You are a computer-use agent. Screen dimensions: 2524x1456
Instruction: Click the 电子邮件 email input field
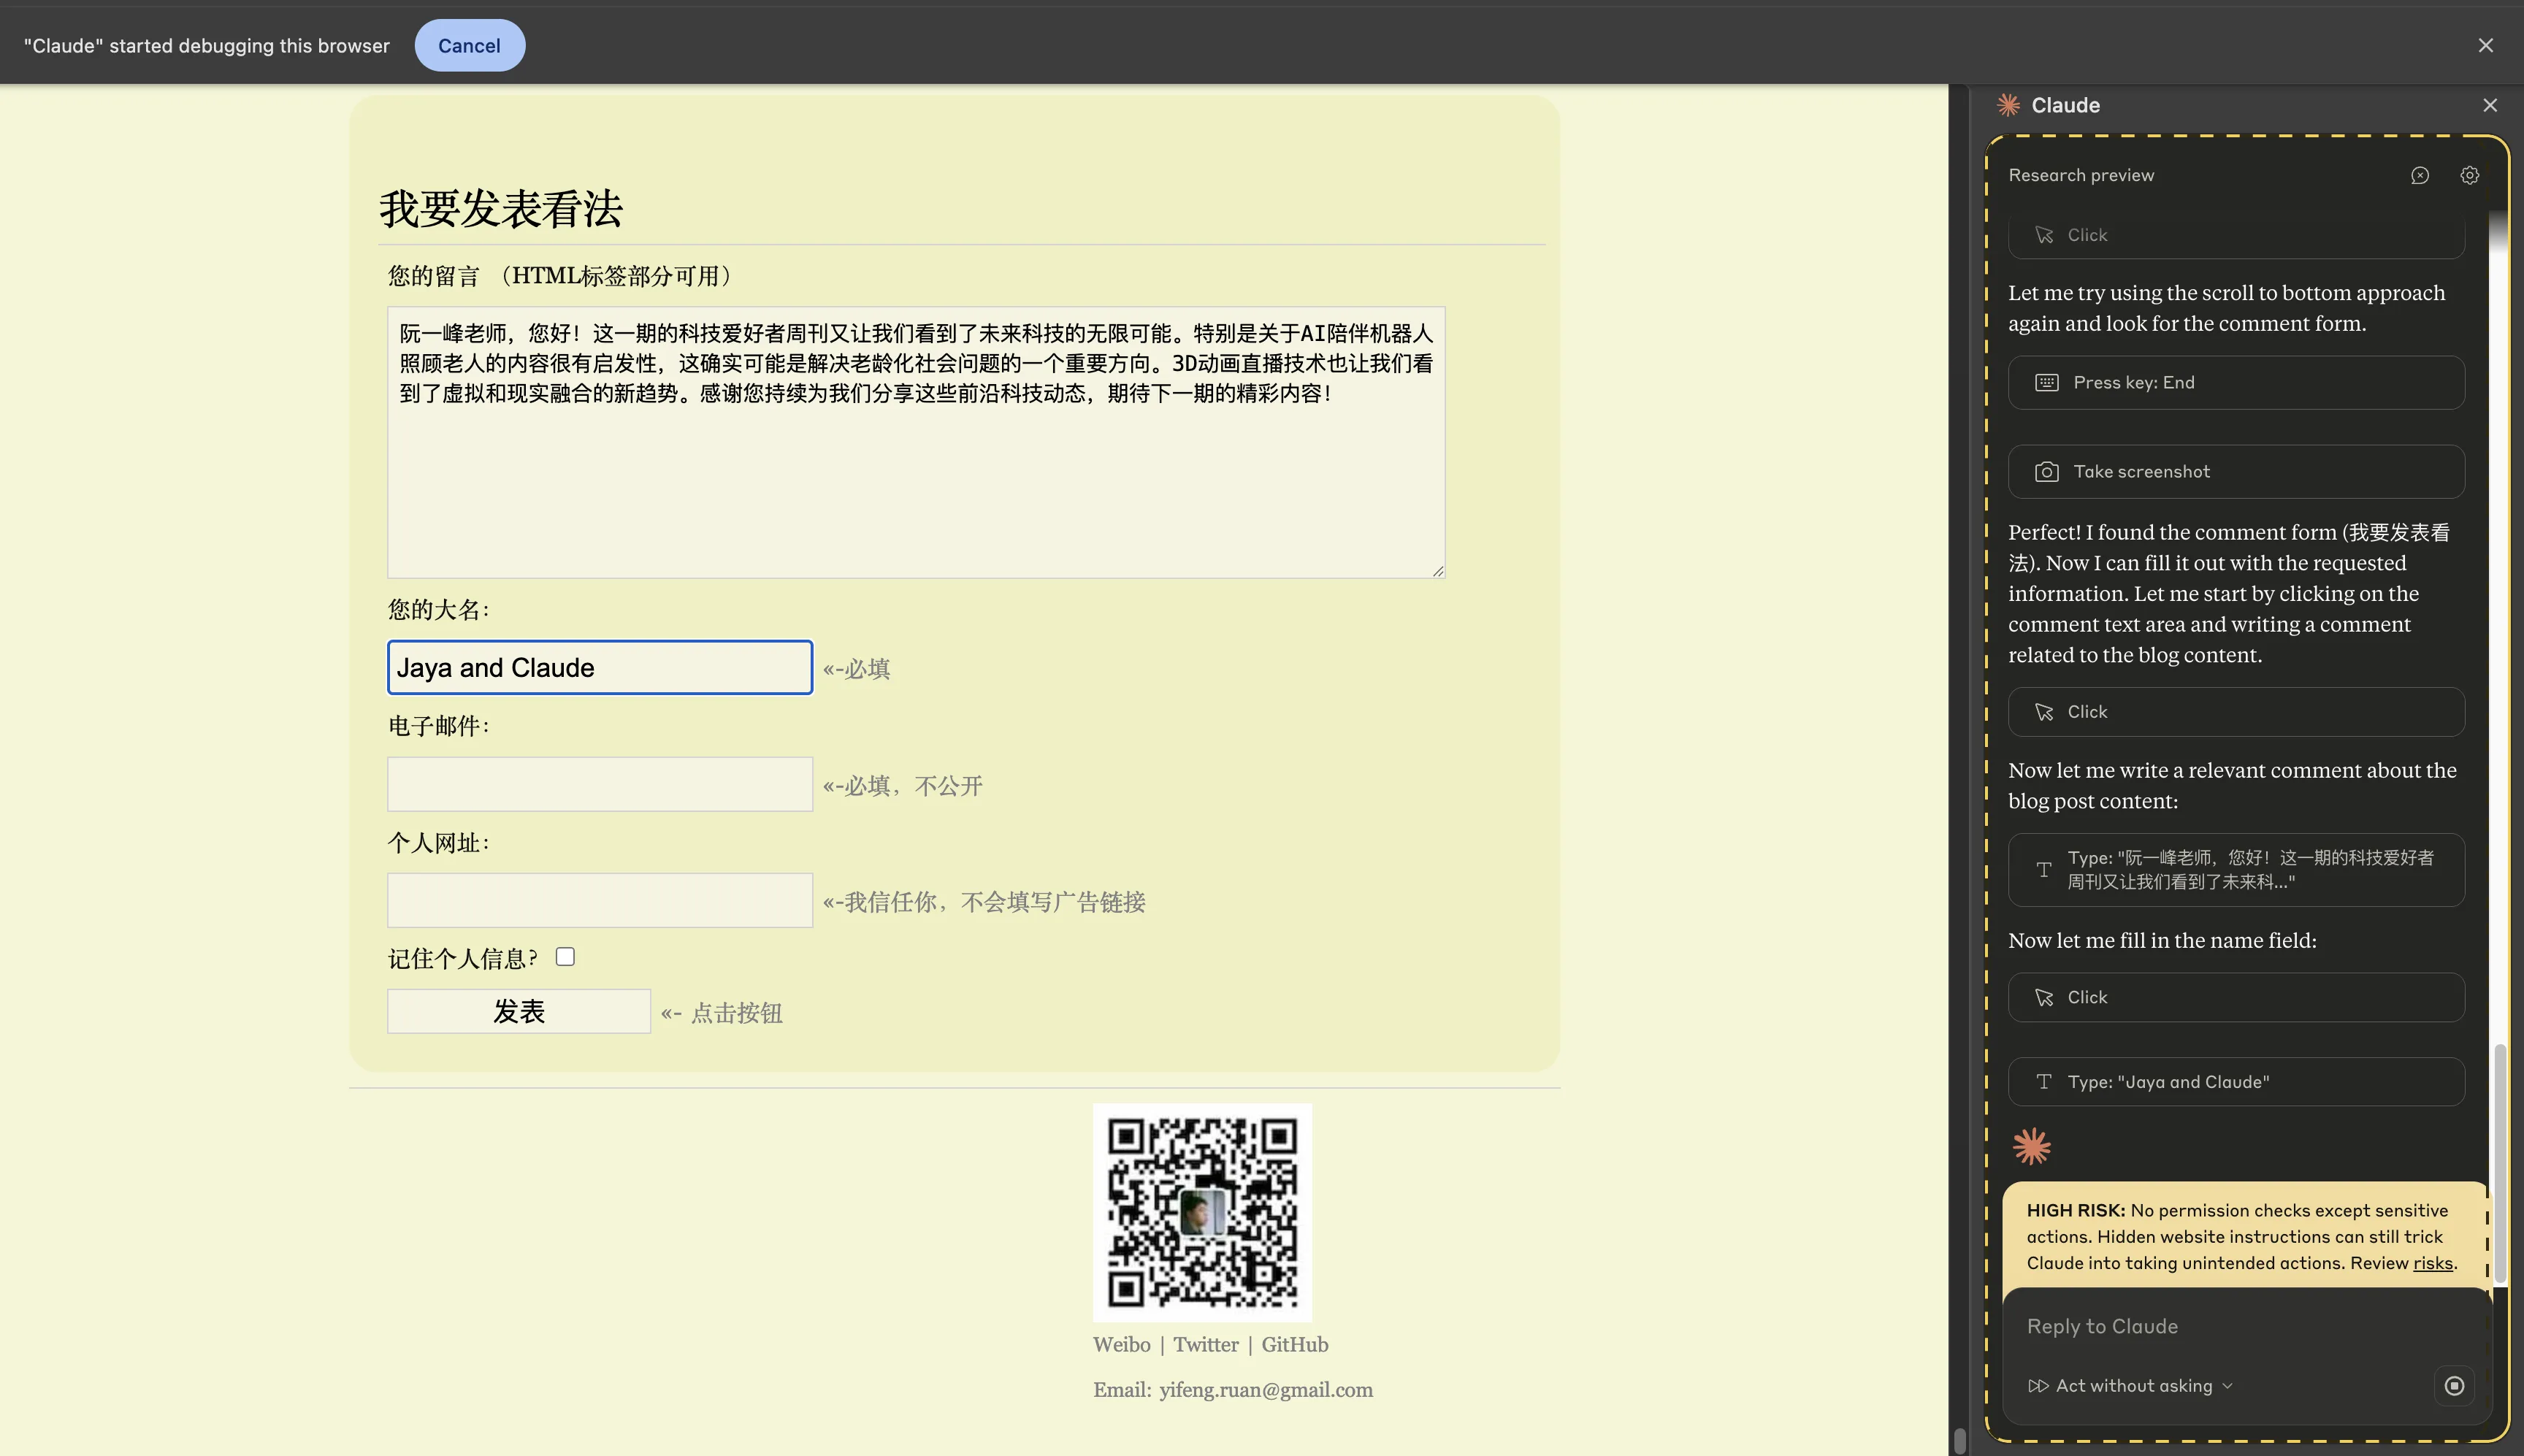[600, 784]
